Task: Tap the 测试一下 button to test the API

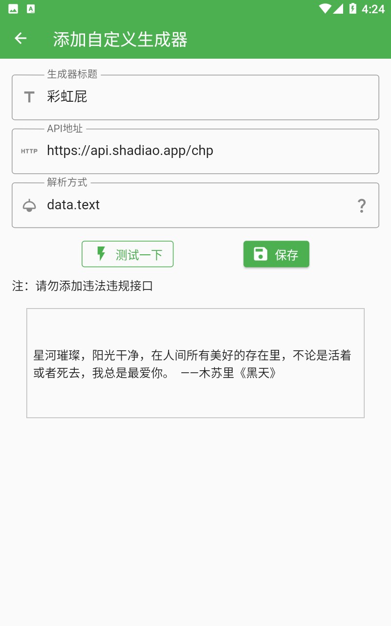Action: [127, 254]
